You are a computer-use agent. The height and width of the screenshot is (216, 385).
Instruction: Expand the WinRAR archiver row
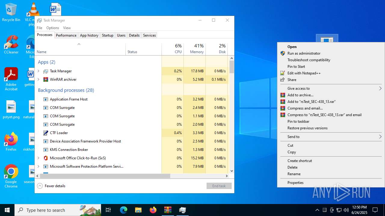(x=38, y=79)
